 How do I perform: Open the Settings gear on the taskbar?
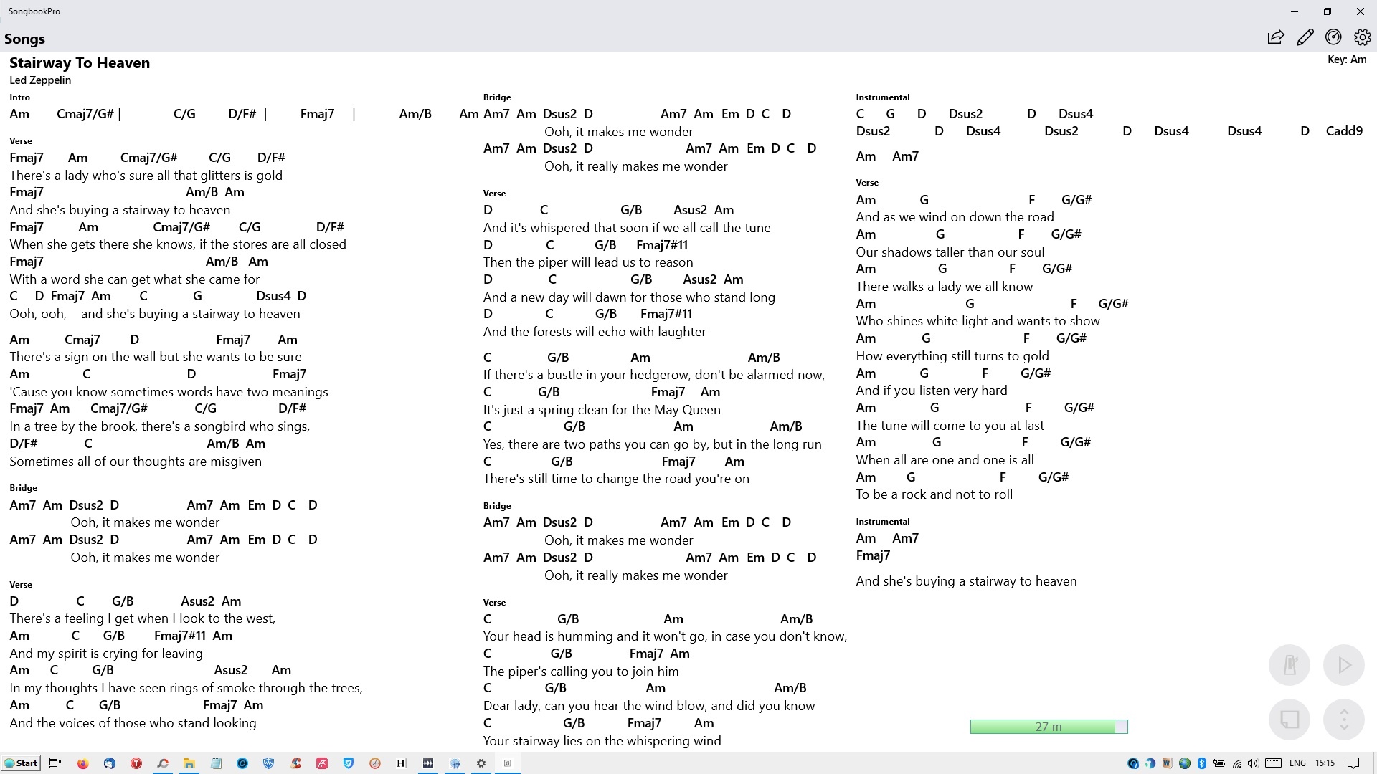[x=481, y=763]
